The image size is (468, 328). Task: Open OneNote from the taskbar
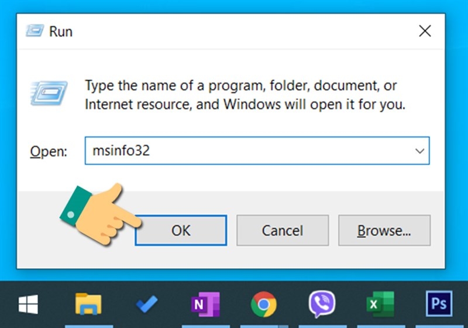click(205, 304)
